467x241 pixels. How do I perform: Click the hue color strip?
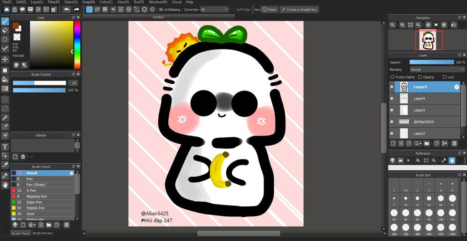point(77,45)
